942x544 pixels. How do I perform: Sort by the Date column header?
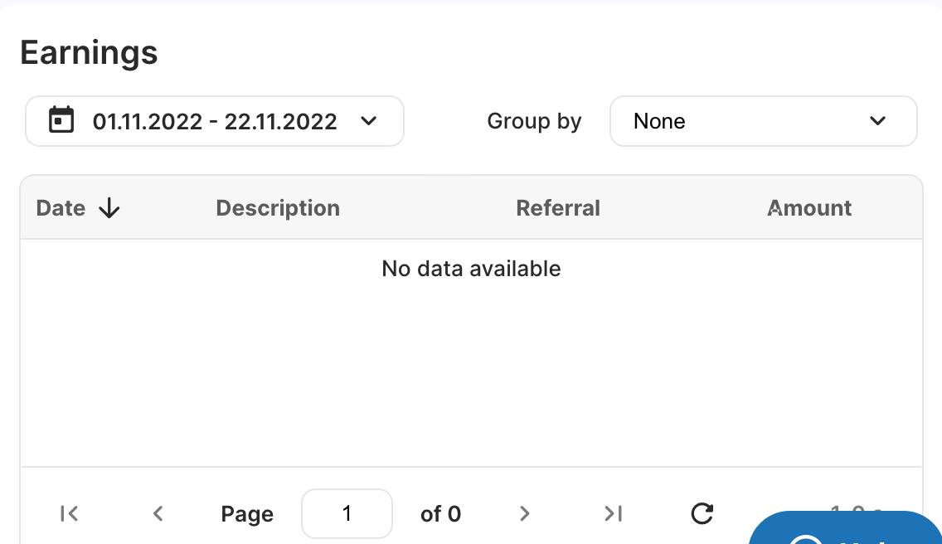[x=61, y=208]
